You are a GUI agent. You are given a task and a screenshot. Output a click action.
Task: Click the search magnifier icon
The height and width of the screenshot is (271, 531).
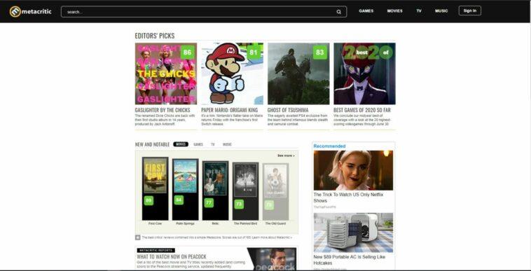[338, 12]
